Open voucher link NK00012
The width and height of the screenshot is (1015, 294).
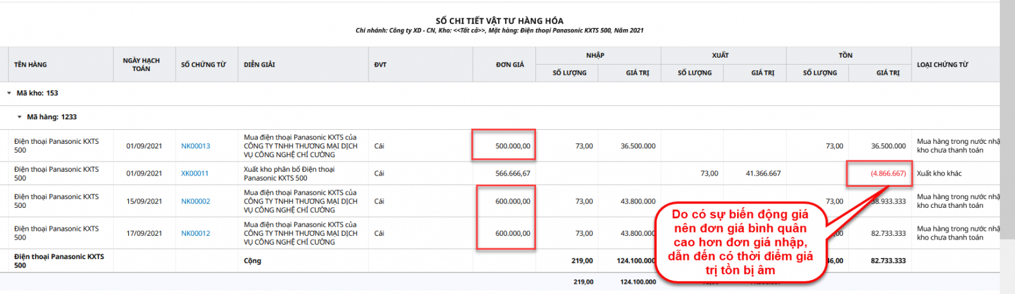pyautogui.click(x=195, y=234)
